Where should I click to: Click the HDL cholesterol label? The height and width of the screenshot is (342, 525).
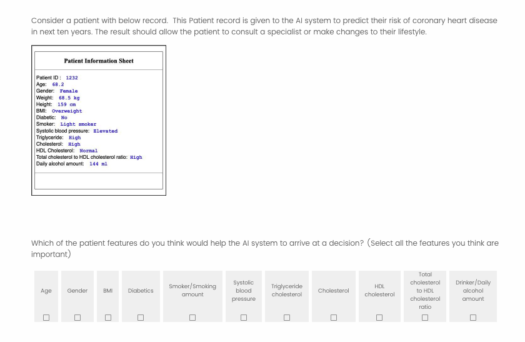pyautogui.click(x=379, y=290)
